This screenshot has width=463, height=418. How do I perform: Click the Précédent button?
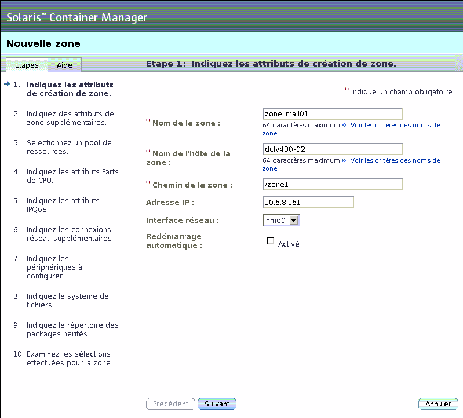click(170, 404)
